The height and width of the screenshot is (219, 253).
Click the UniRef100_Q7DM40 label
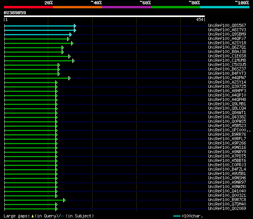[x=227, y=204]
